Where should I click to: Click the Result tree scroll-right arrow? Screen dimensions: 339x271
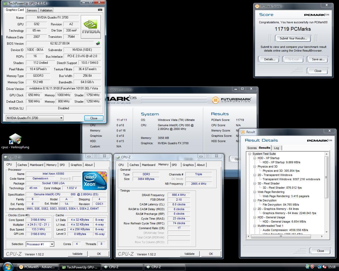322,236
